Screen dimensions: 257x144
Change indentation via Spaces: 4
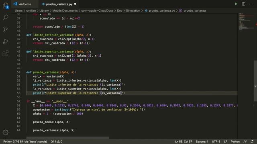click(202, 142)
